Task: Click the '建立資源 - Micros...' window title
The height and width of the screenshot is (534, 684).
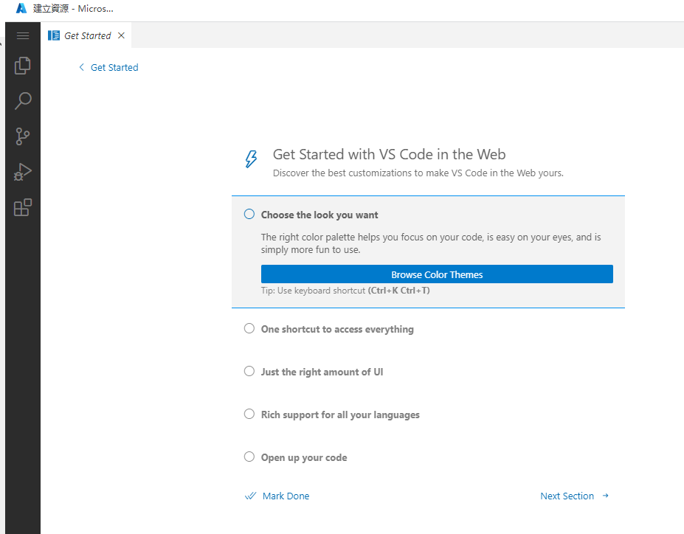Action: click(x=73, y=9)
